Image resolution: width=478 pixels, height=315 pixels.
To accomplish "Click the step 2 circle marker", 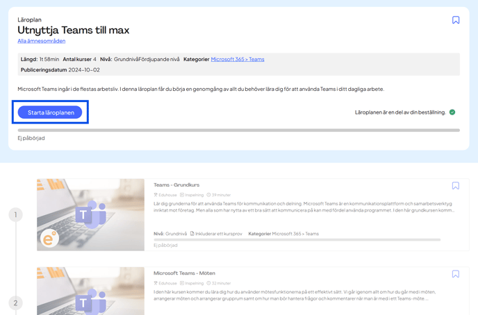I will coord(16,303).
